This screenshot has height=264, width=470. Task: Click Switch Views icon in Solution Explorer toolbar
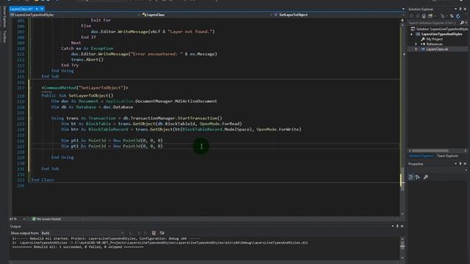click(x=431, y=16)
